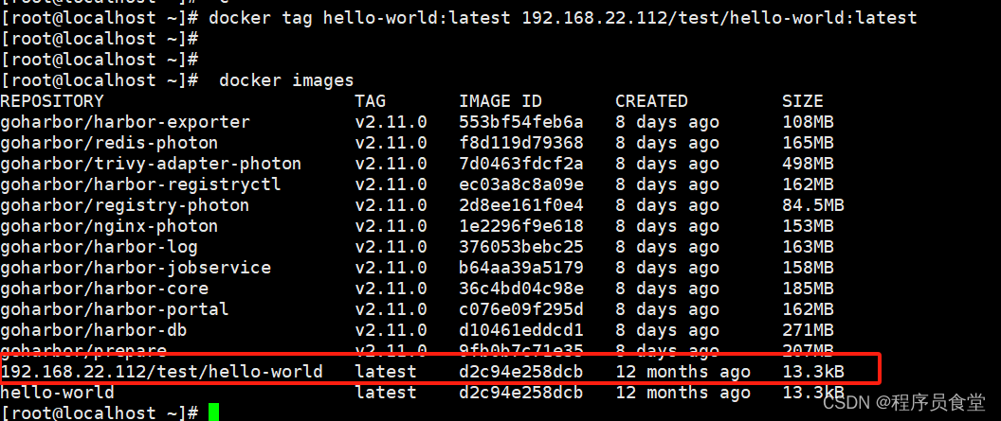This screenshot has height=421, width=1001.
Task: Click 'latest' tag of 192.168.22.112/test/hello-world row
Action: coord(386,371)
